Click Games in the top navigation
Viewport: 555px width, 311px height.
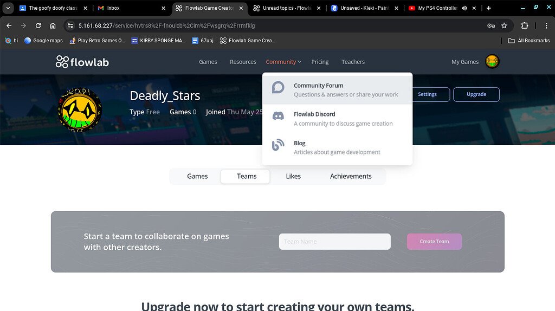[208, 62]
